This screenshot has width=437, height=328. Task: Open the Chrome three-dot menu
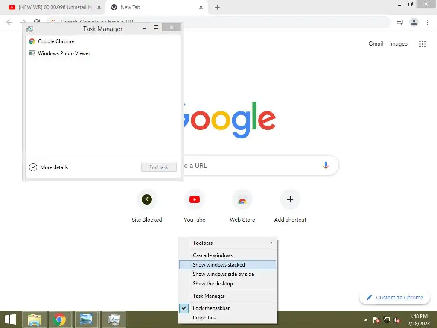pos(428,22)
